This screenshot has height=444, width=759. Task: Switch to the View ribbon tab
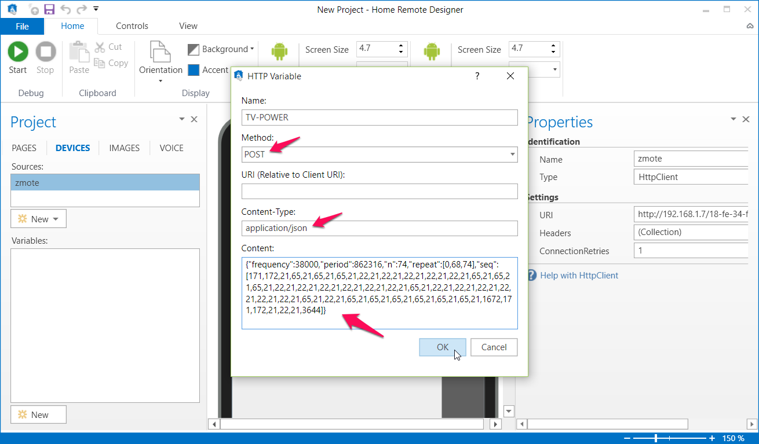(188, 26)
